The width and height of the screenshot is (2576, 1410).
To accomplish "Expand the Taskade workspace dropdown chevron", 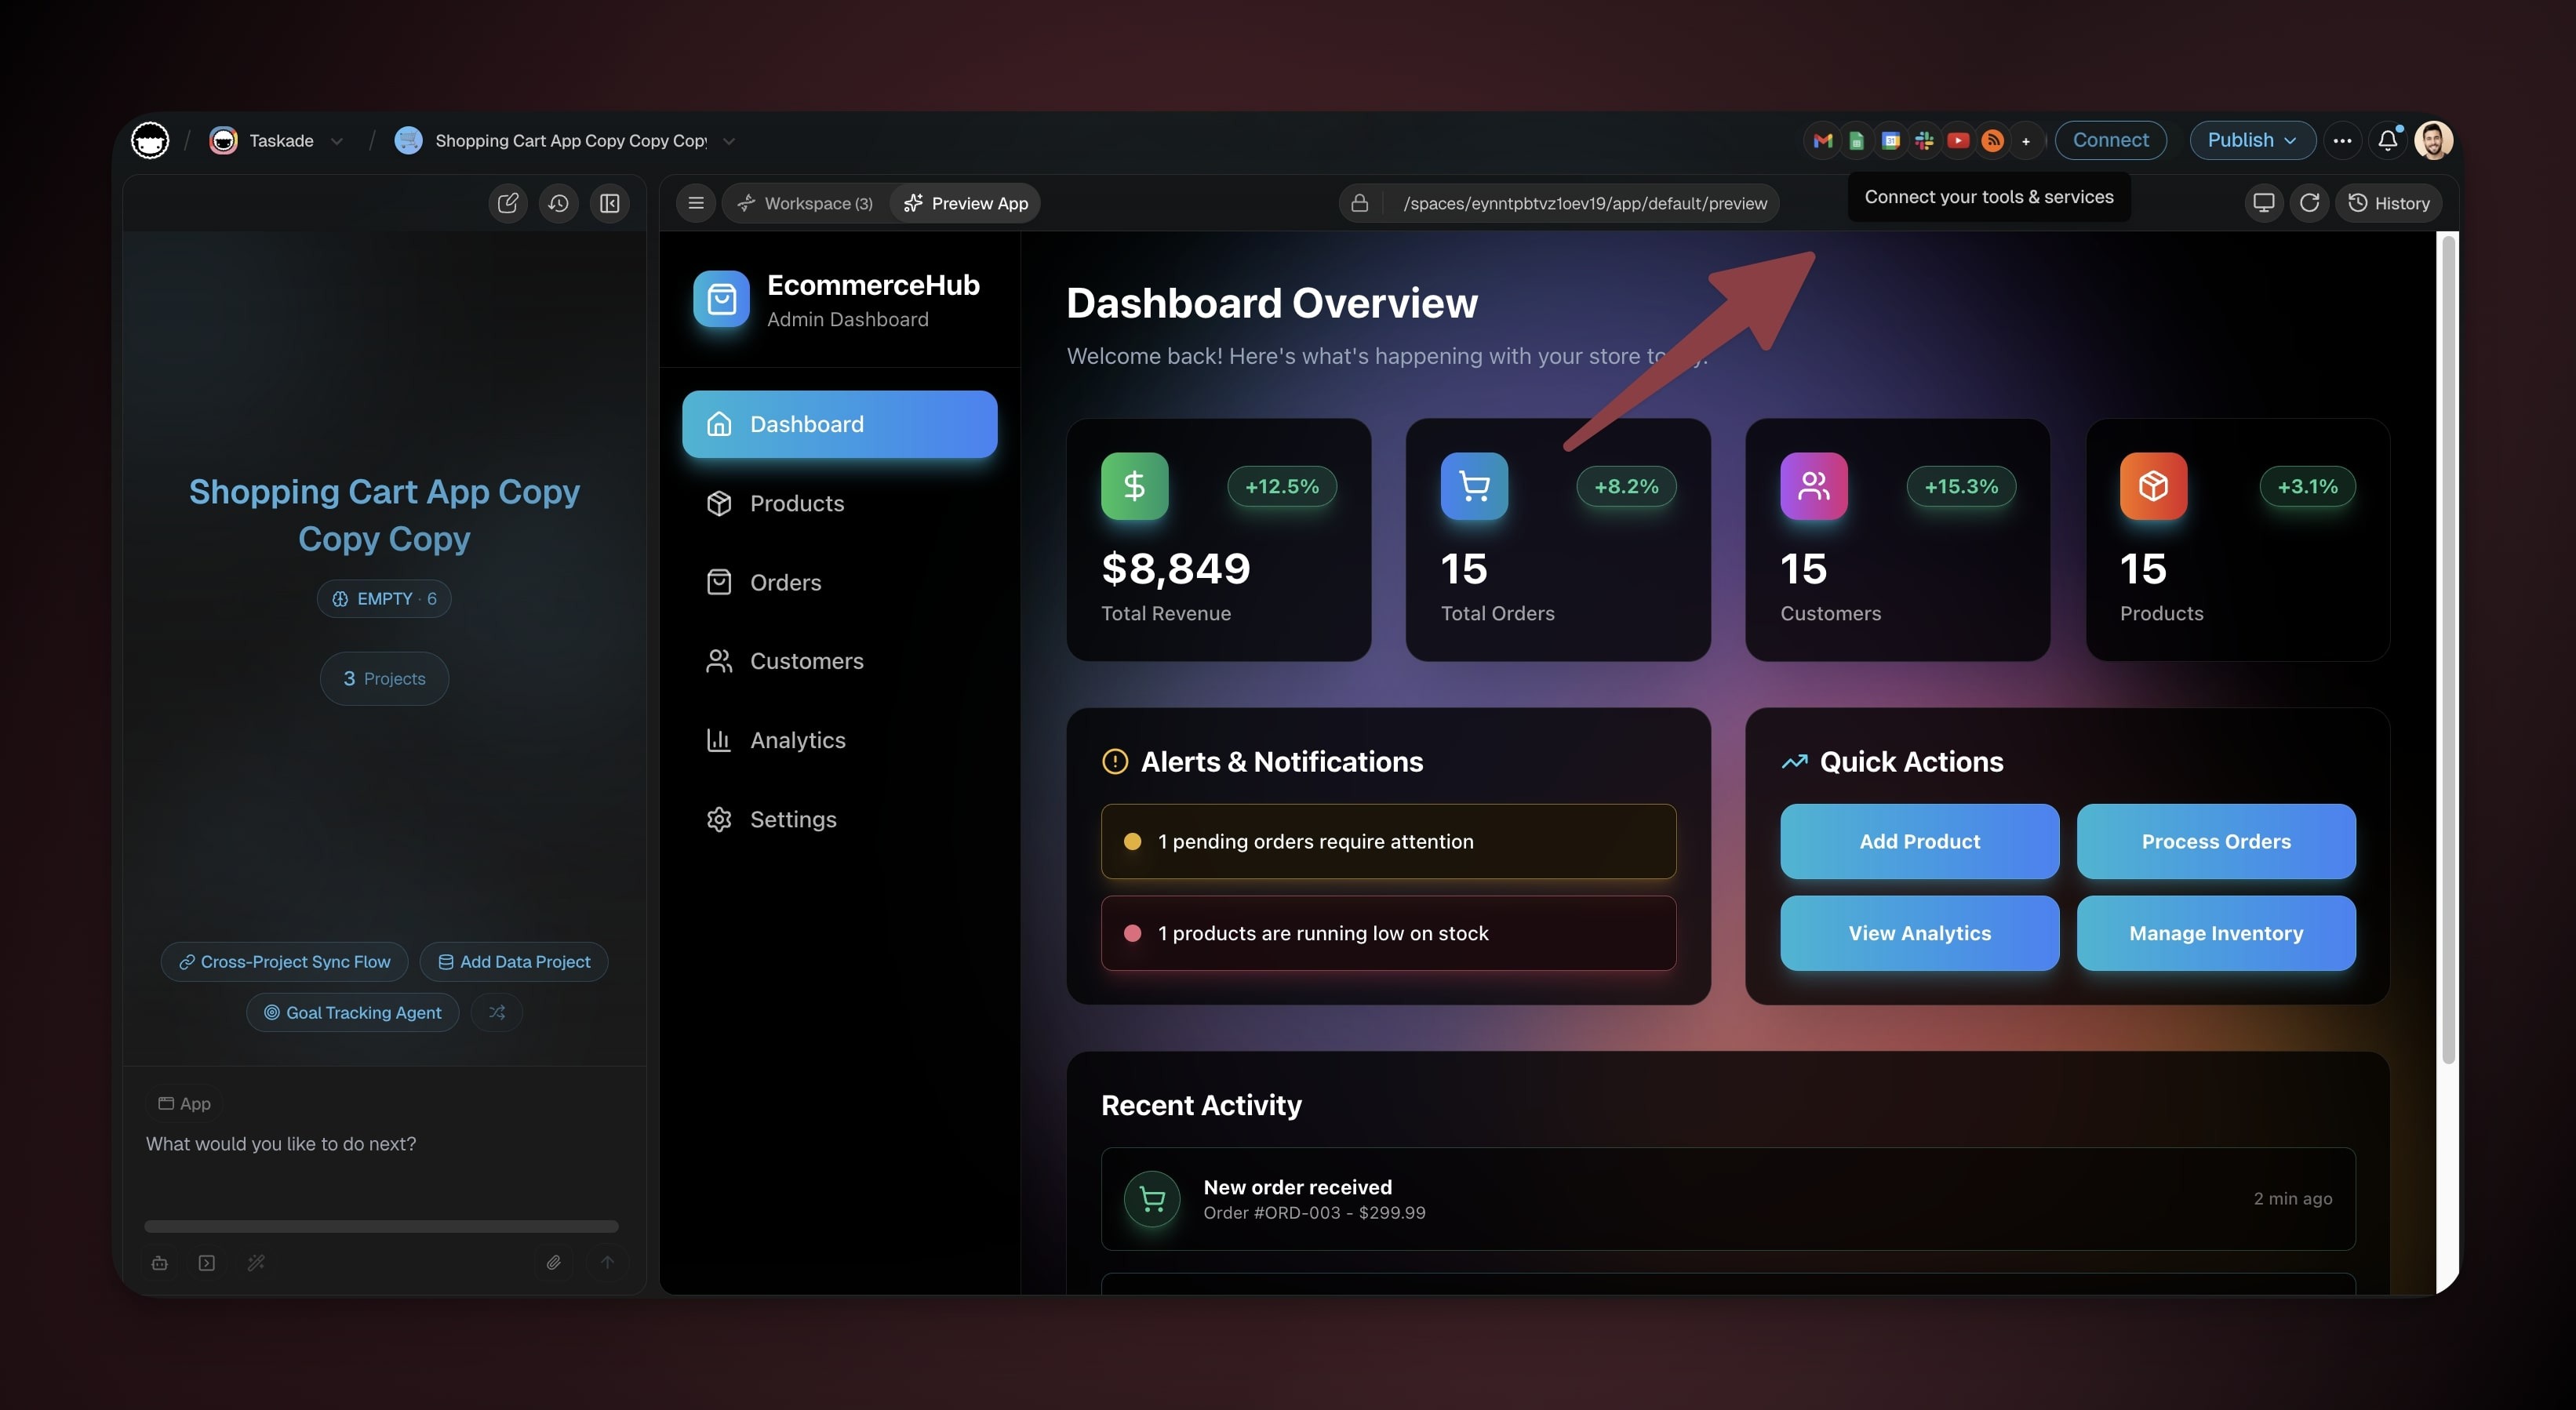I will pyautogui.click(x=337, y=141).
